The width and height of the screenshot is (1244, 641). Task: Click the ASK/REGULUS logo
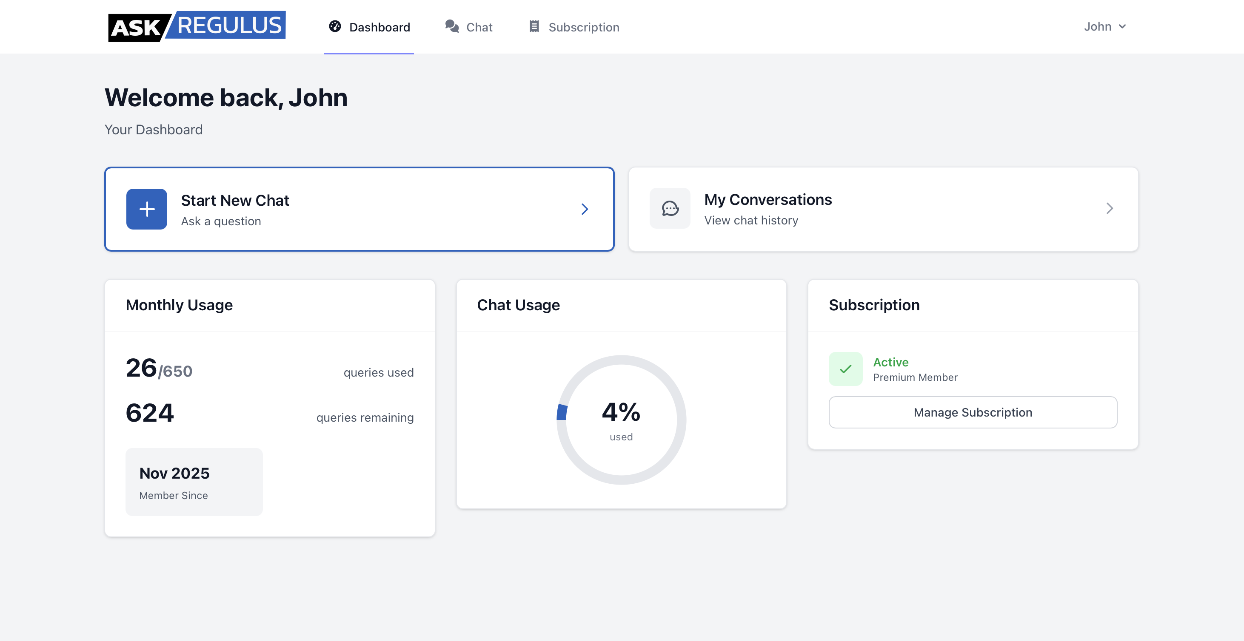point(197,25)
